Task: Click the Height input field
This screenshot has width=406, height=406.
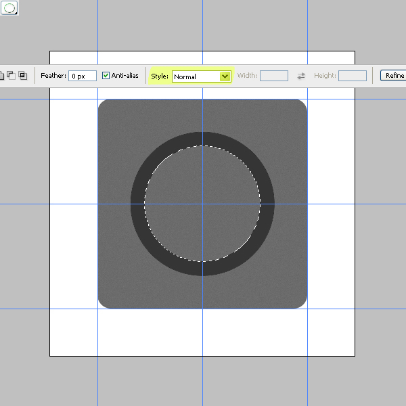Action: click(x=352, y=76)
